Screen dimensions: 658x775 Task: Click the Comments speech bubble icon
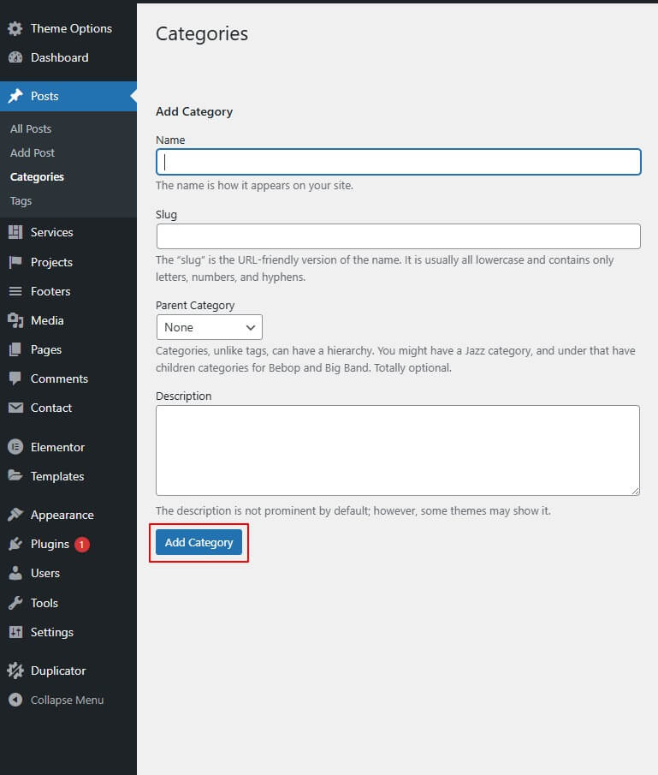[x=15, y=379]
